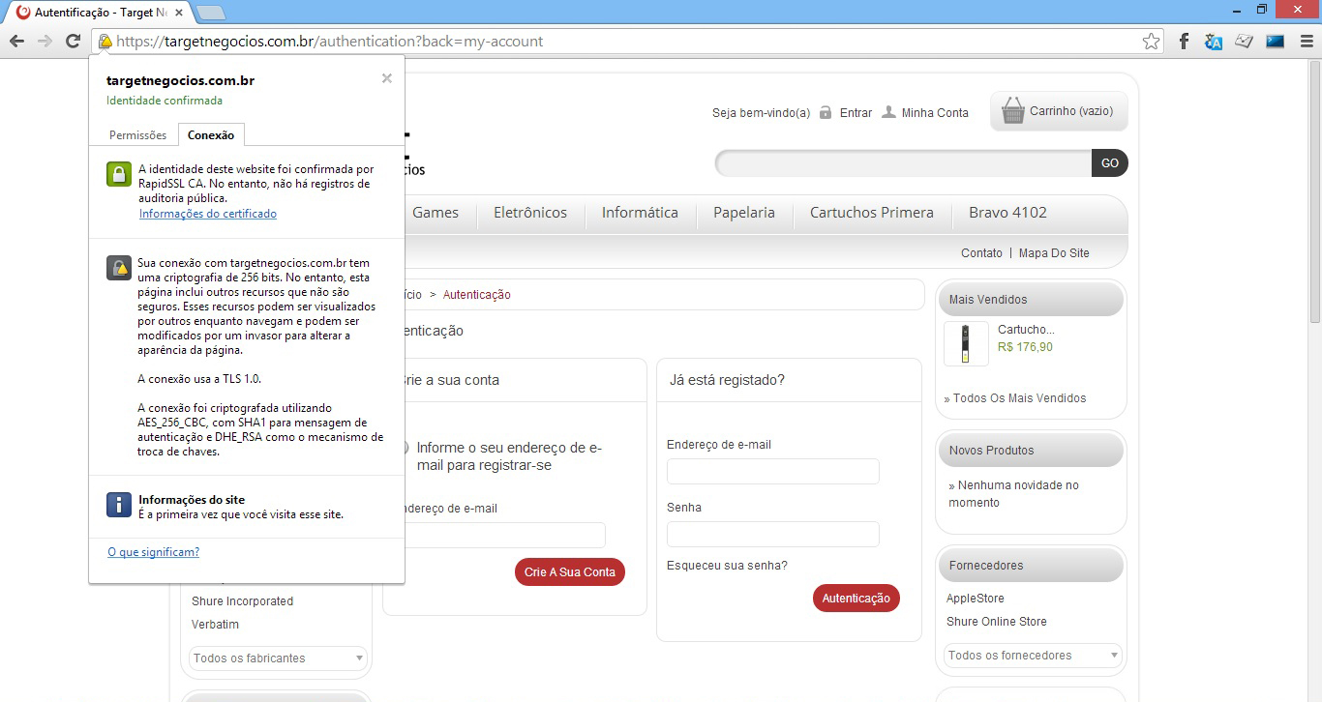Open the Papelaria category

tap(744, 213)
